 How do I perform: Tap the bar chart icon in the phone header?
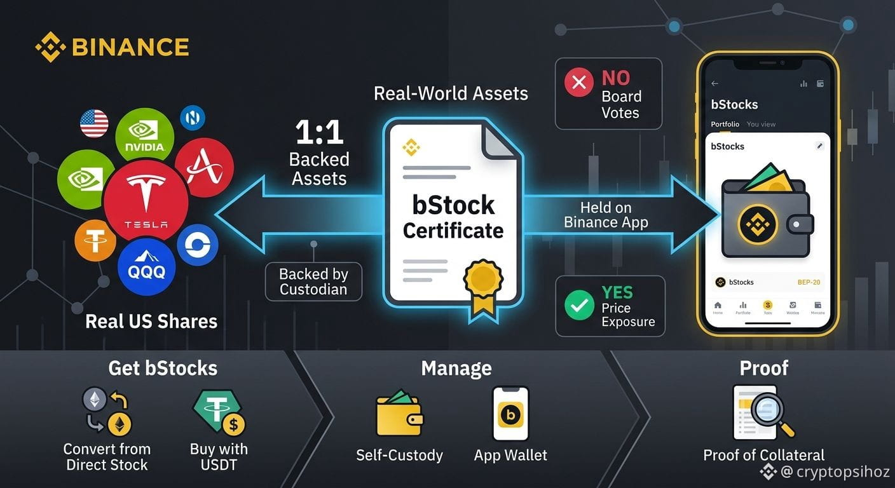[x=803, y=83]
